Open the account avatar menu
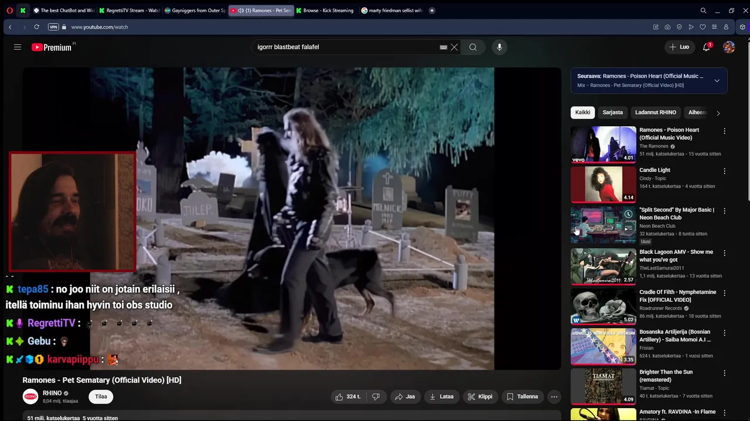Viewport: 750px width, 421px height. click(x=729, y=47)
